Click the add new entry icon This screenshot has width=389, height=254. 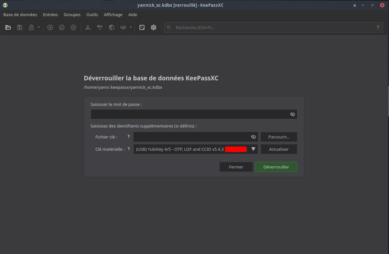(x=50, y=28)
